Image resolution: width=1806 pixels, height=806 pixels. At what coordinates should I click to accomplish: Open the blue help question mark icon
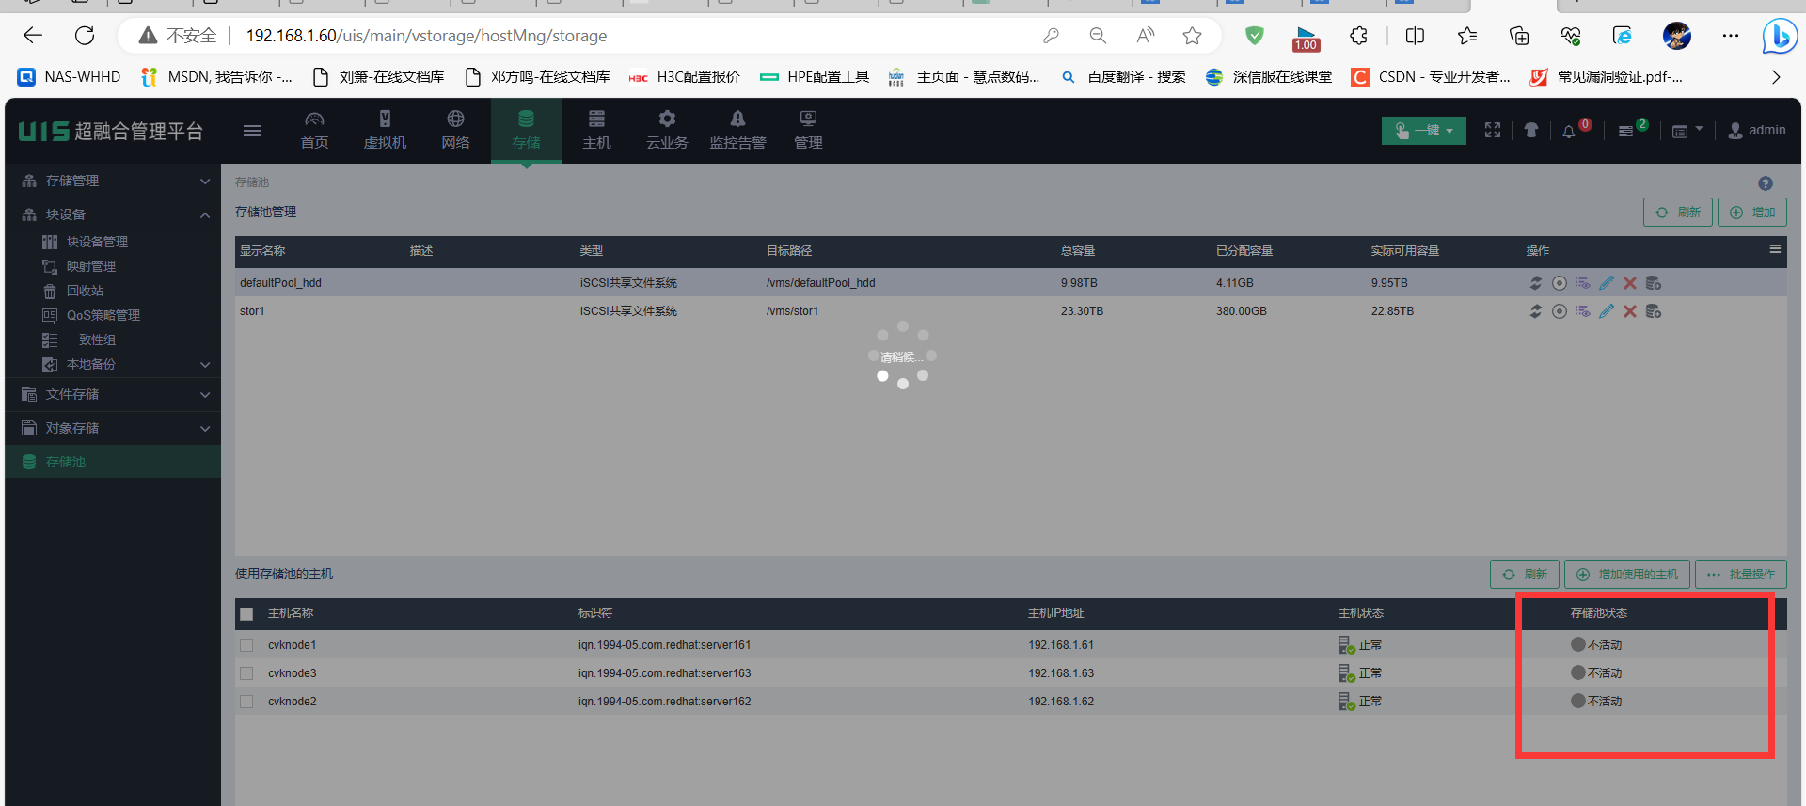pyautogui.click(x=1765, y=183)
